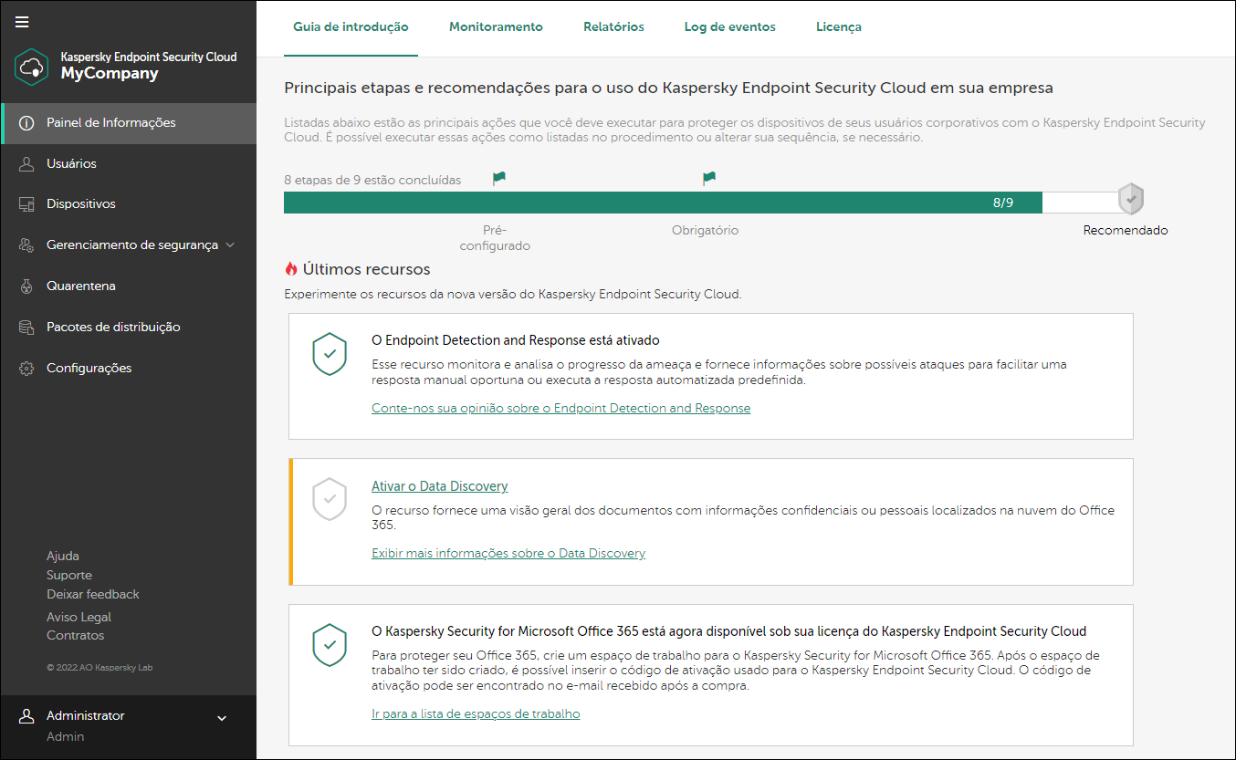Open Configurações in sidebar
The image size is (1236, 760).
pos(129,369)
